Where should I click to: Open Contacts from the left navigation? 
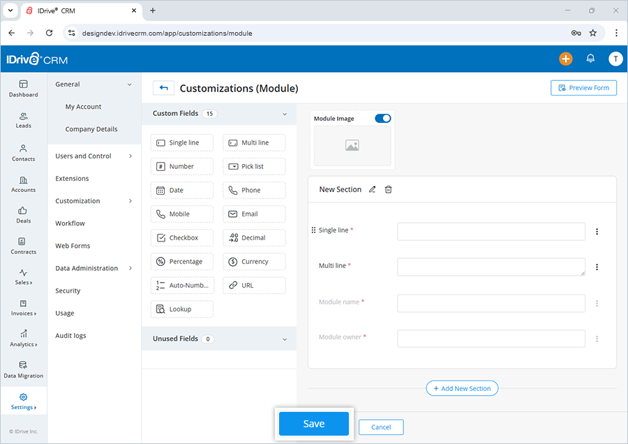pyautogui.click(x=23, y=154)
